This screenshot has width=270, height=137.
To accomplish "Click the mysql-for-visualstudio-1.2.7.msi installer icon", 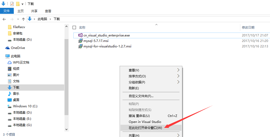I will point(80,46).
